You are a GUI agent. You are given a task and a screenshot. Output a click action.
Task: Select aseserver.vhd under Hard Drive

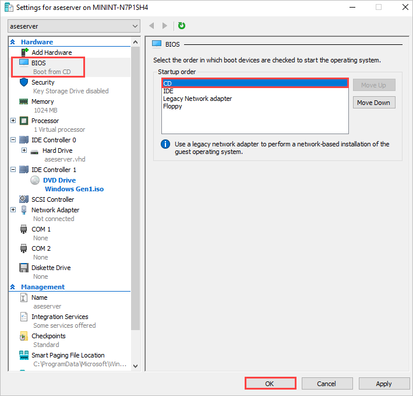[x=65, y=159]
